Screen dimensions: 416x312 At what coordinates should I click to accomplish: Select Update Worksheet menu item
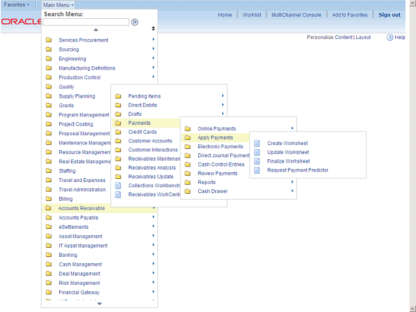pos(288,152)
